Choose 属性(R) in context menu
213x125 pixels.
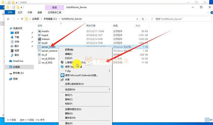69,123
